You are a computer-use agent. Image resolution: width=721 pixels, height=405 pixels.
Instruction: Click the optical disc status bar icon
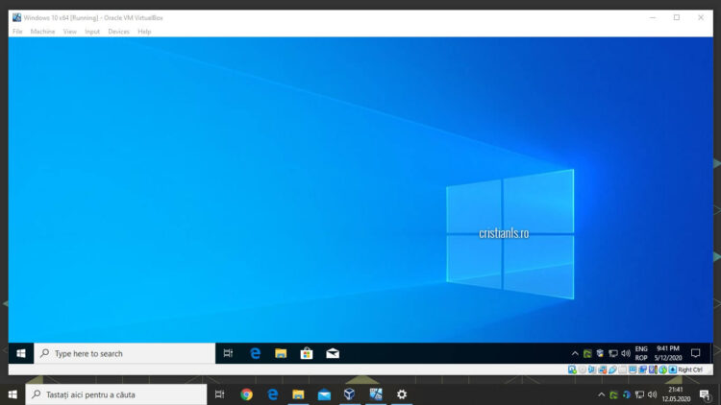click(x=583, y=369)
